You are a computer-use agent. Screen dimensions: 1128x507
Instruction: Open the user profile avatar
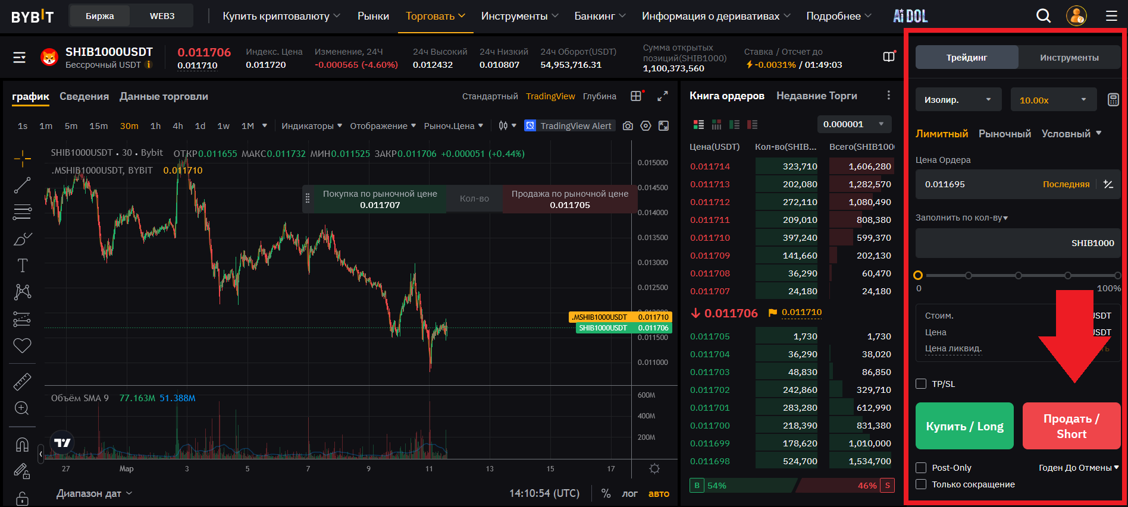[1076, 16]
